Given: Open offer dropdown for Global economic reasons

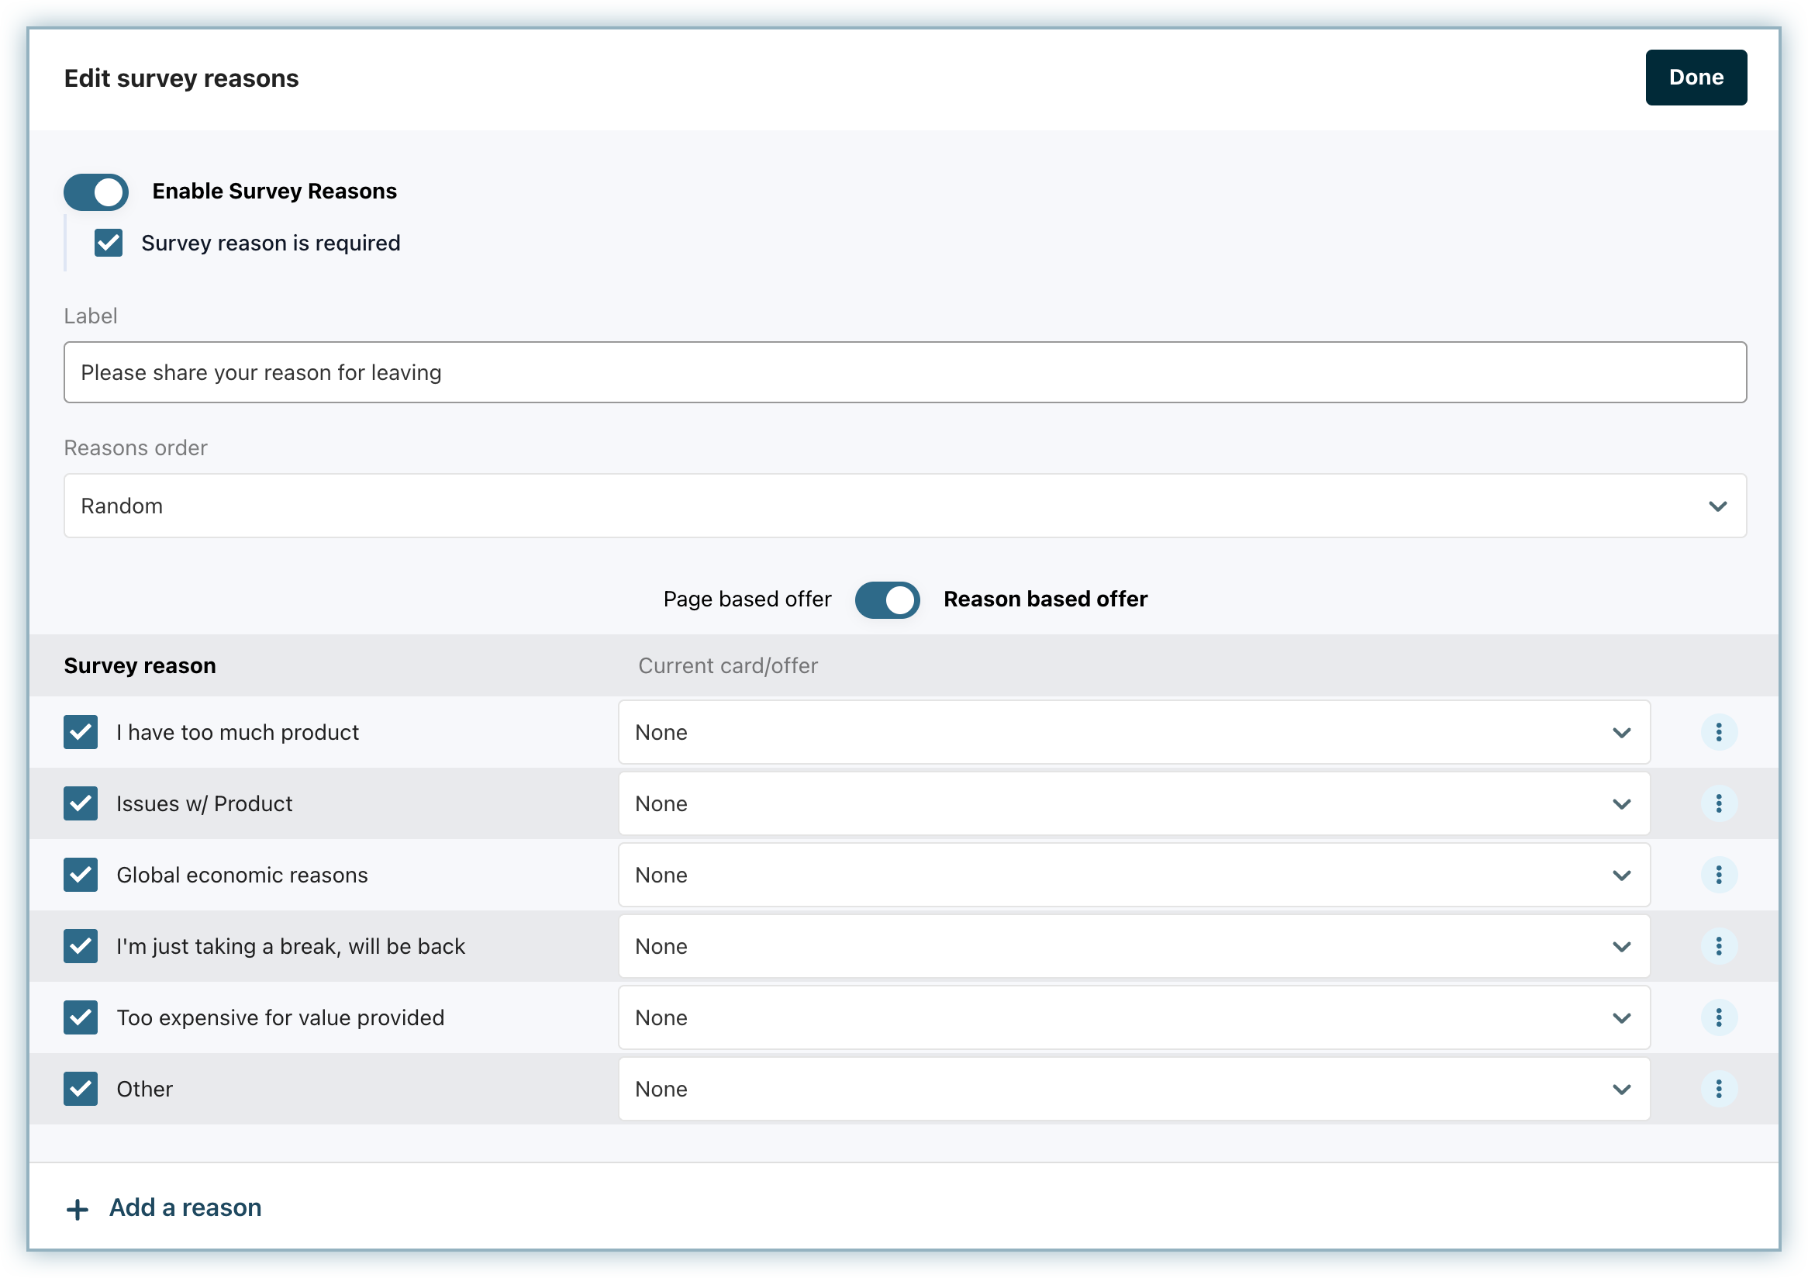Looking at the screenshot, I should click(x=1133, y=875).
